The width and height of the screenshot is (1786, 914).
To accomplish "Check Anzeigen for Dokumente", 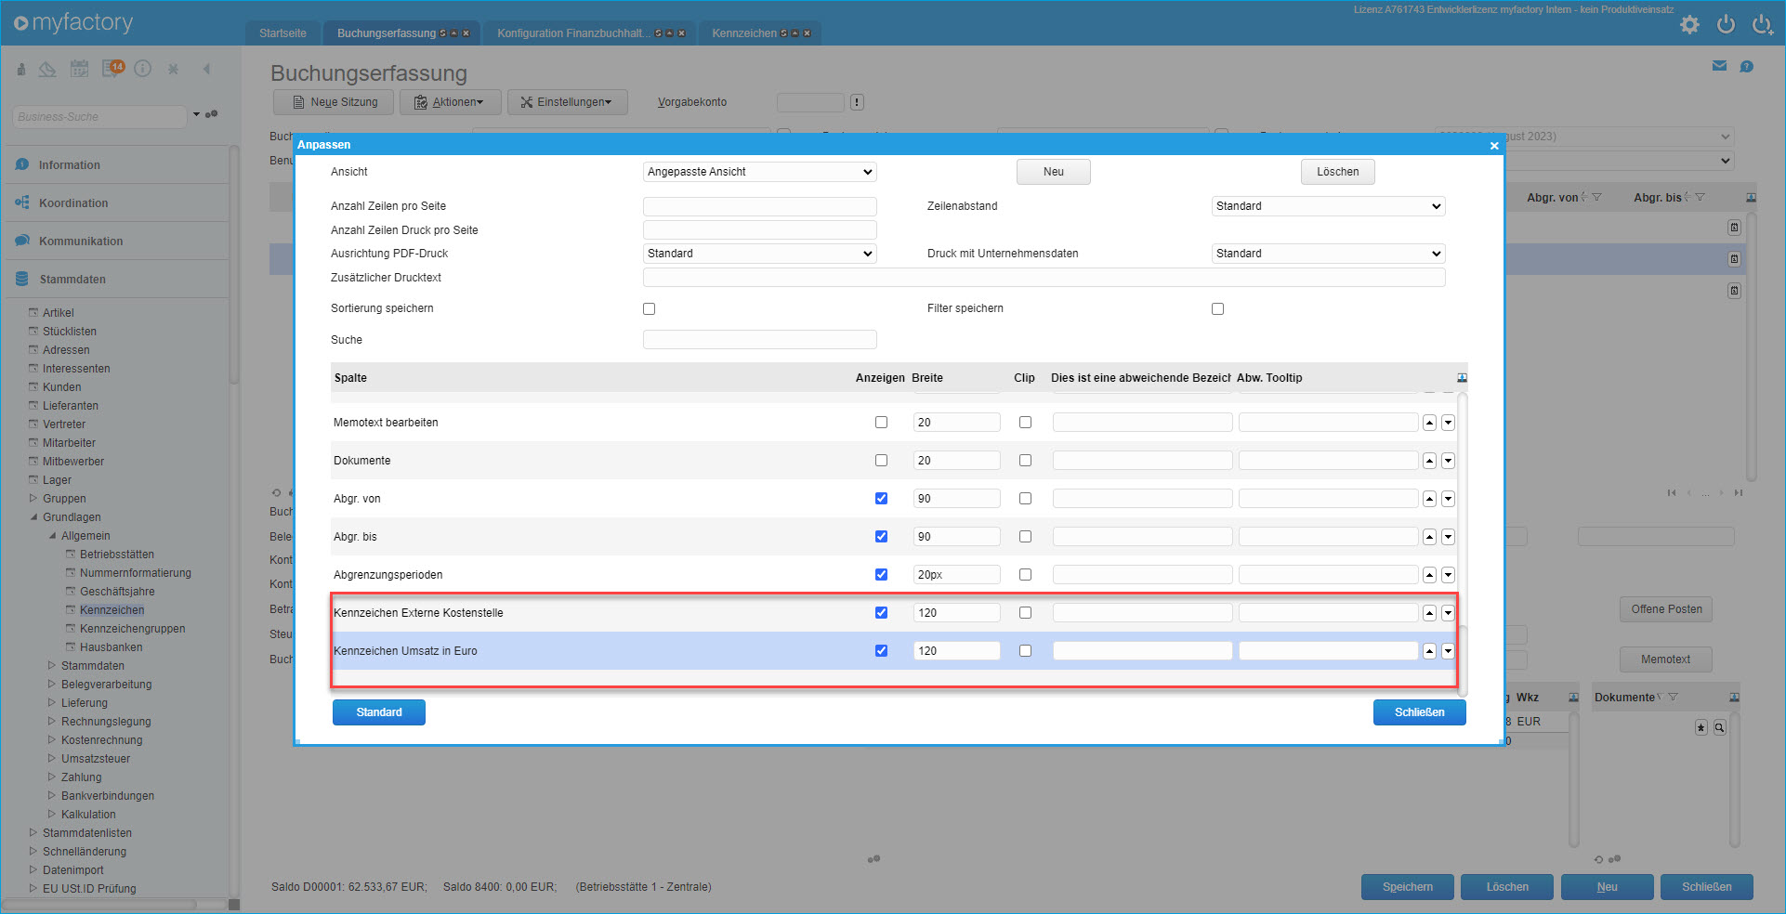I will pyautogui.click(x=881, y=461).
